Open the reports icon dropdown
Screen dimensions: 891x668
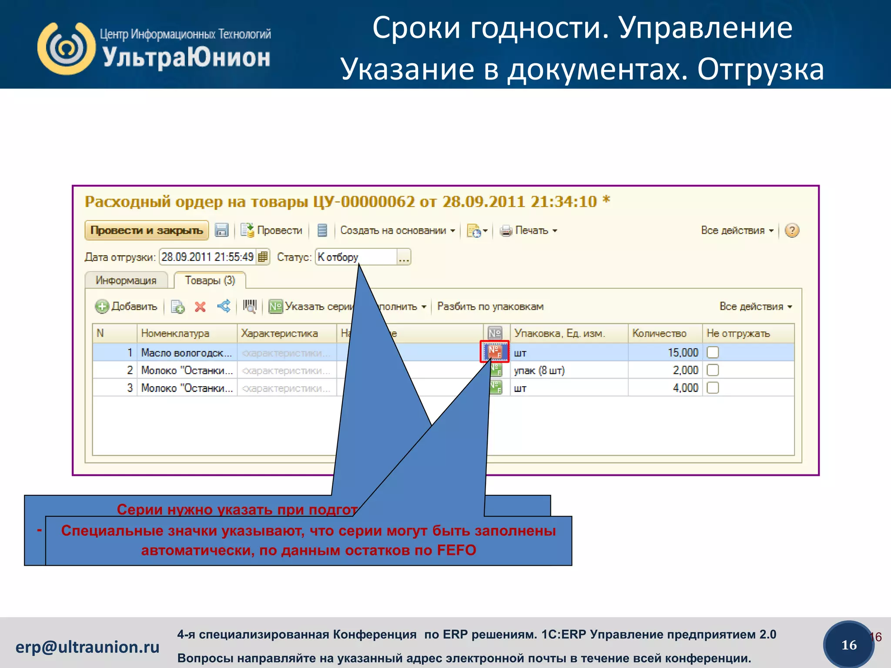pos(477,230)
